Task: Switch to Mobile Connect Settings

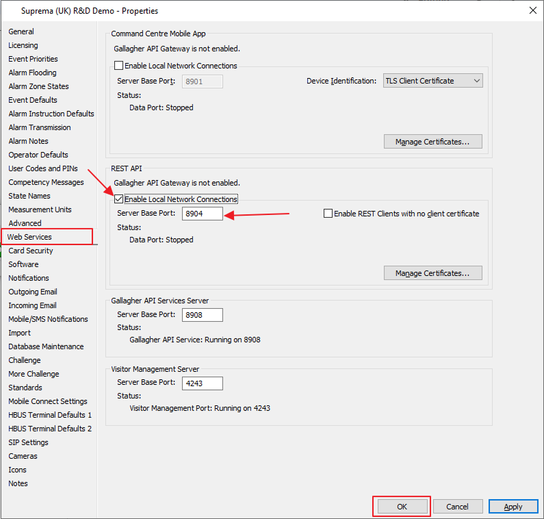Action: coord(48,401)
